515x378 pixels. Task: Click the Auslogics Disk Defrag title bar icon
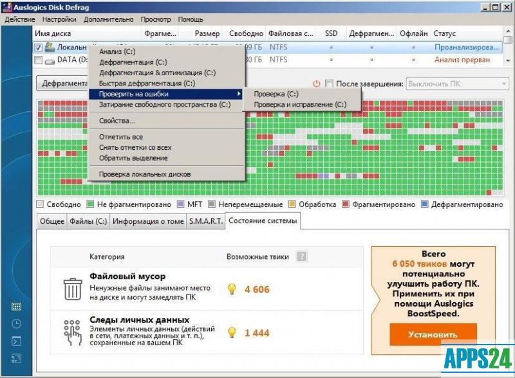(7, 7)
